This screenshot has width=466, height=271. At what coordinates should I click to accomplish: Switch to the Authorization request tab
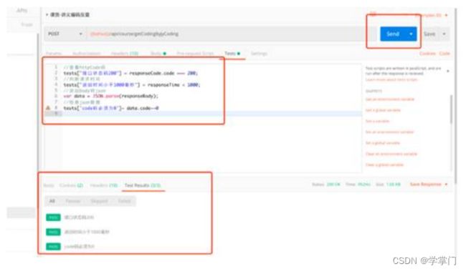tap(87, 54)
